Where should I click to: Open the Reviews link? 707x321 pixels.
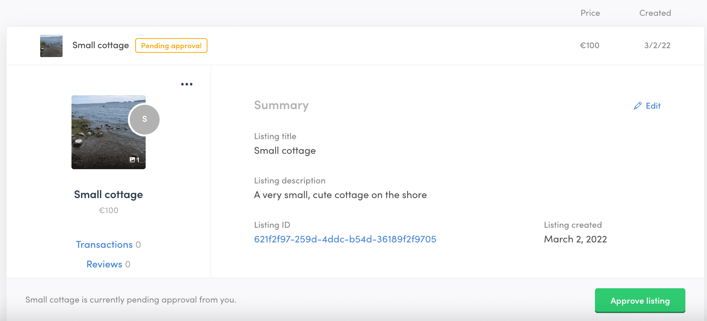coord(104,264)
